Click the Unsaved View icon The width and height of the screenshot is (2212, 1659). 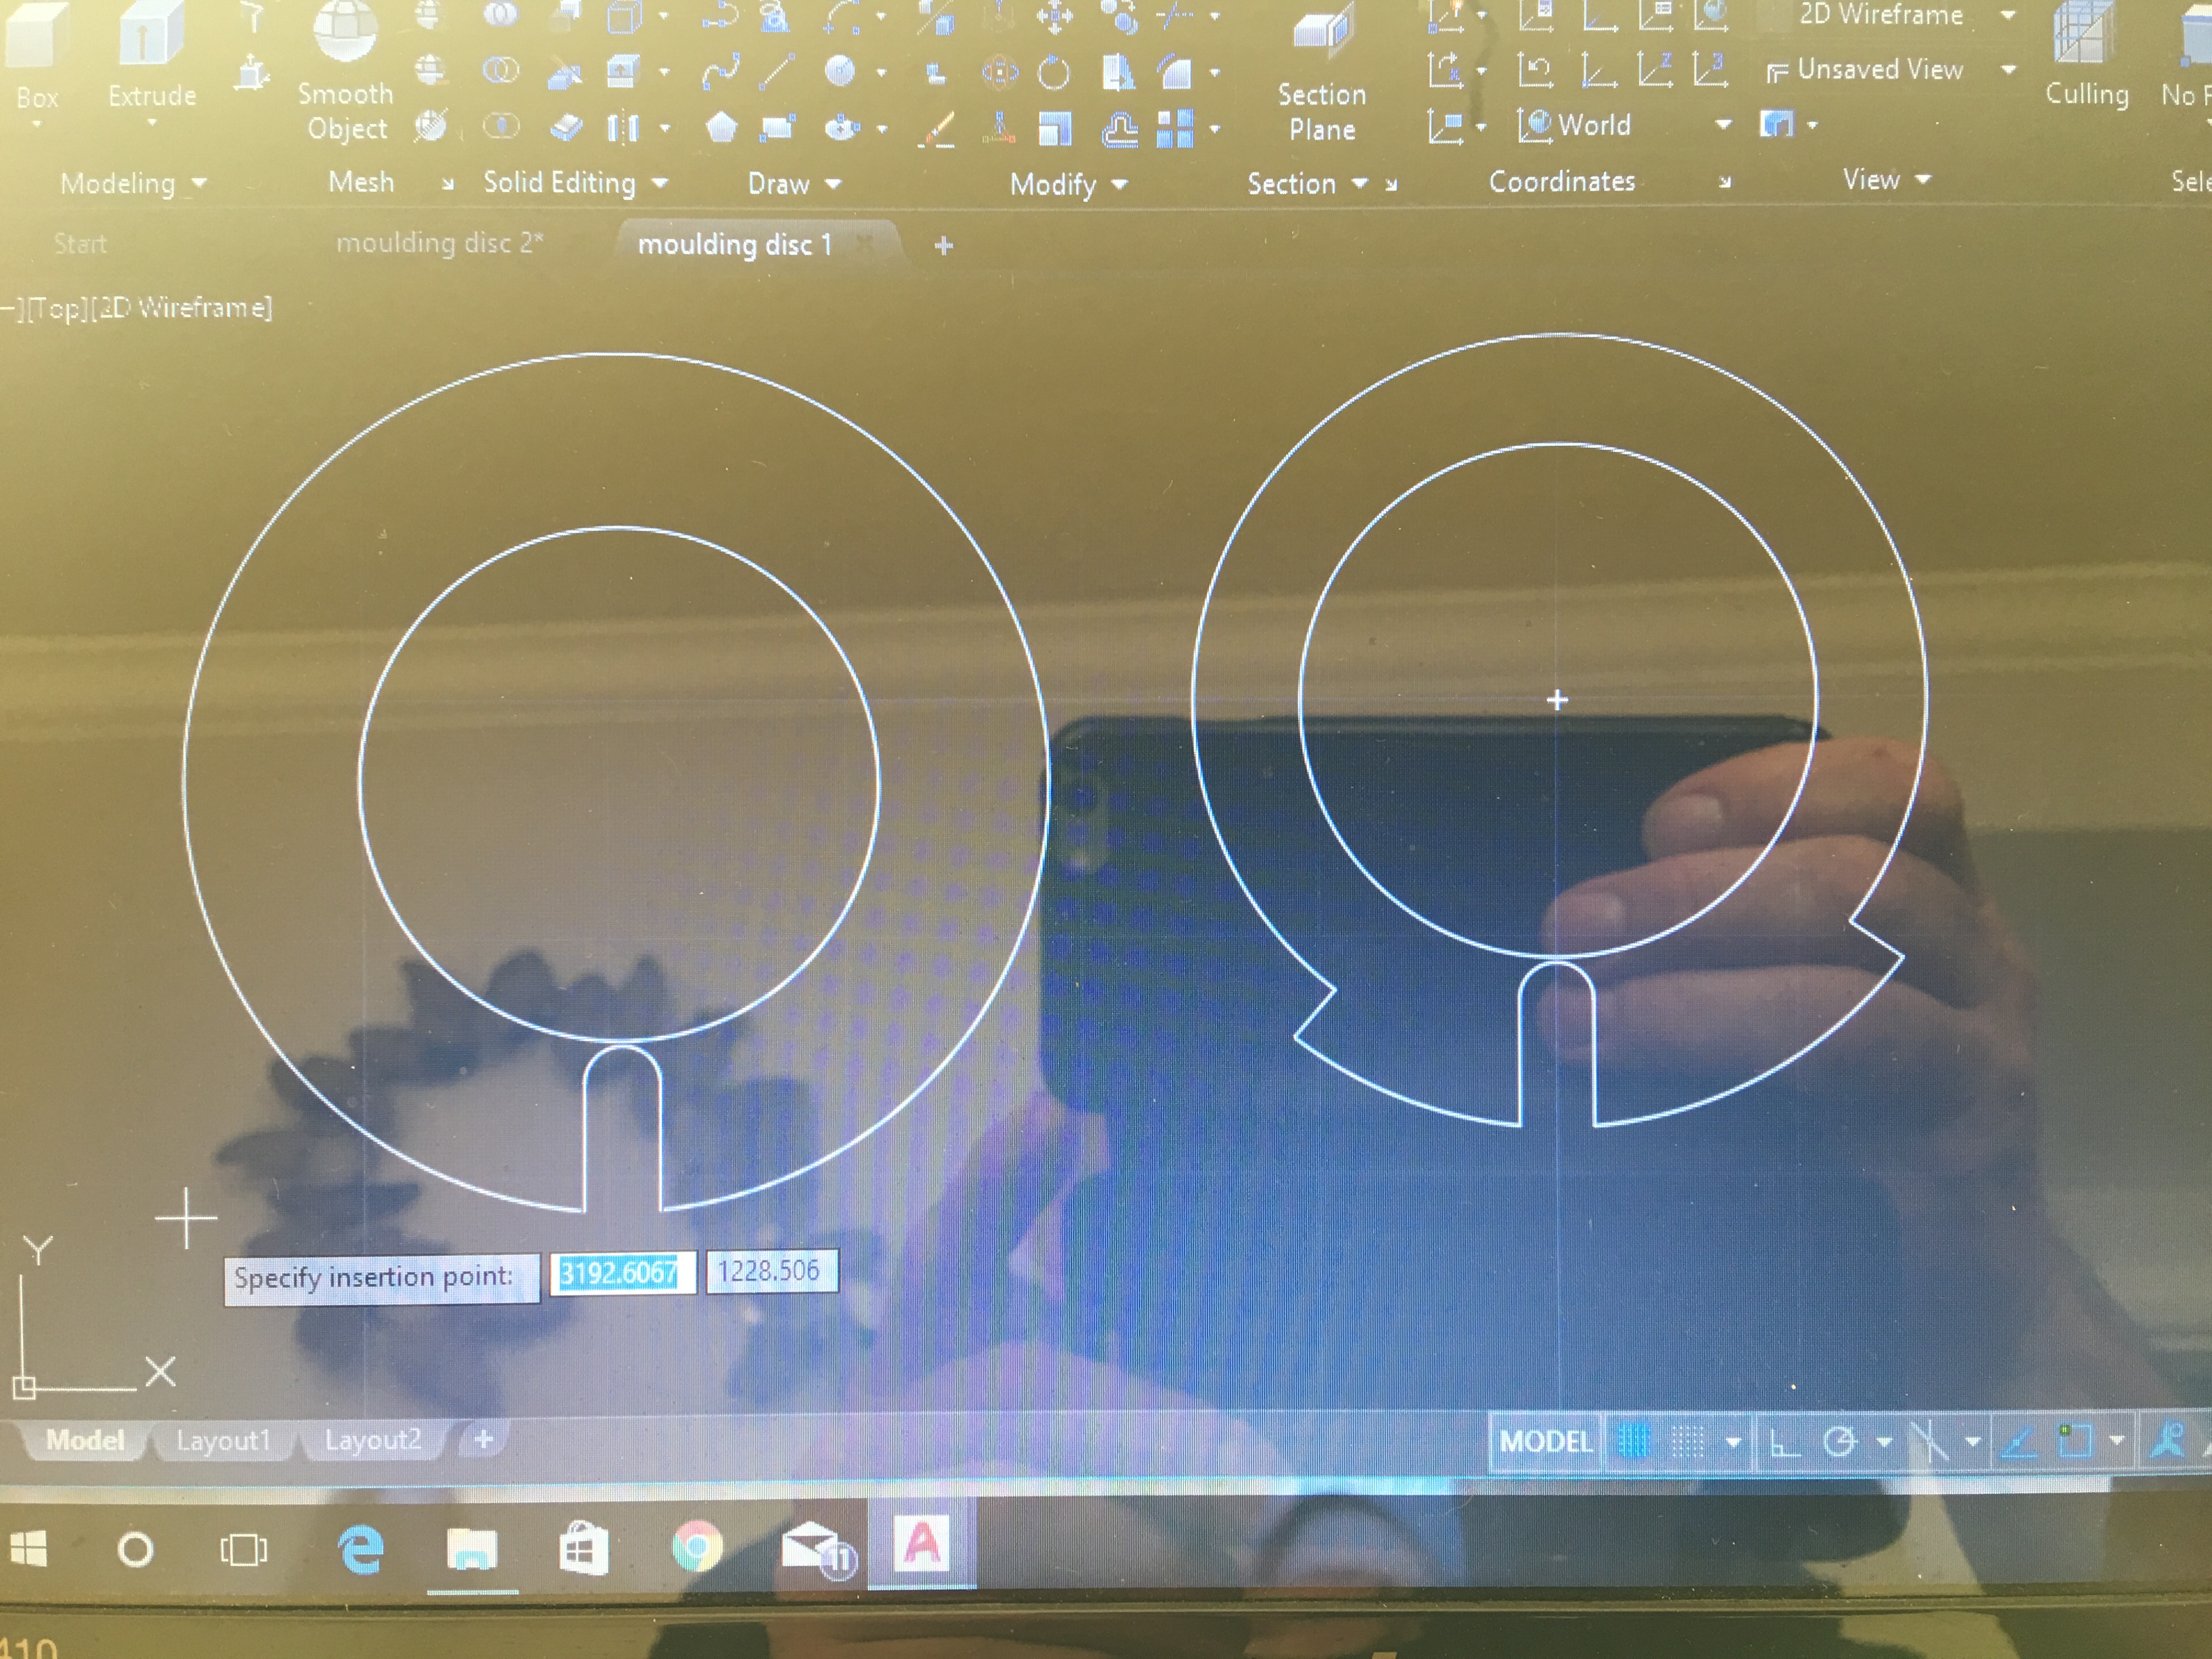1777,72
